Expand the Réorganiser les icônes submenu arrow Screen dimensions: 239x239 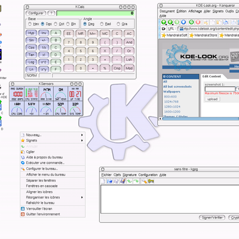point(82,197)
